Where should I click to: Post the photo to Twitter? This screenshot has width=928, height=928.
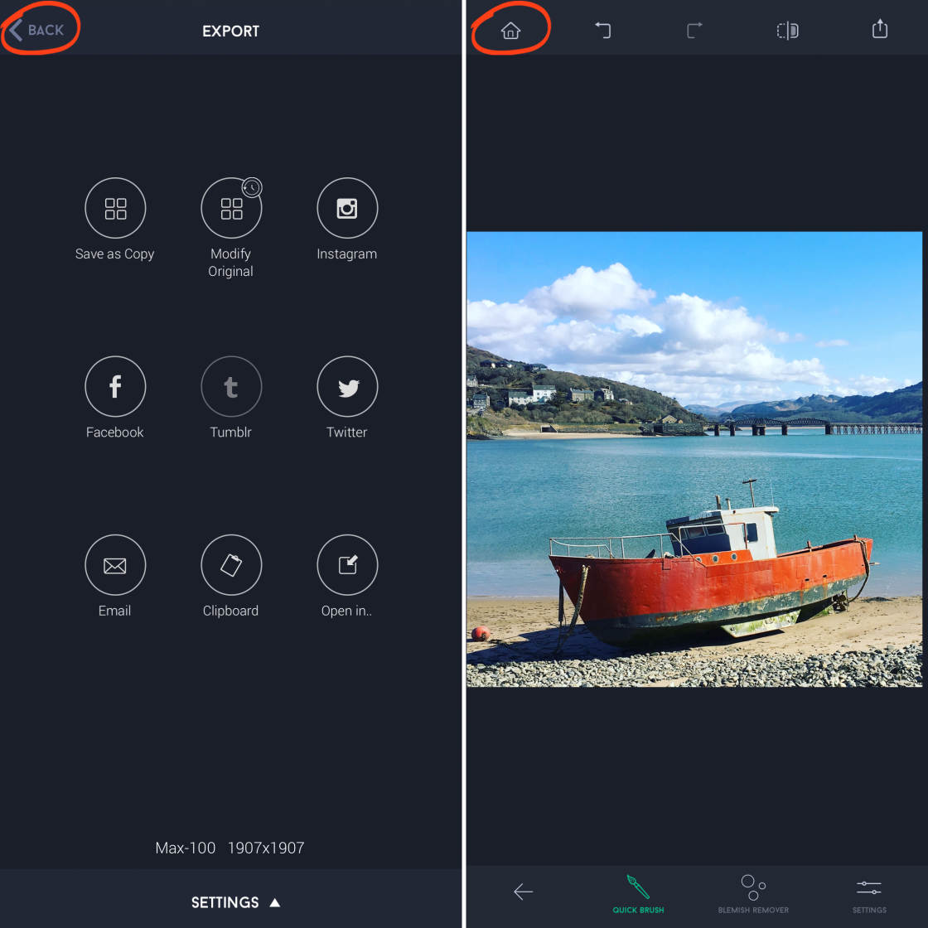pyautogui.click(x=347, y=386)
